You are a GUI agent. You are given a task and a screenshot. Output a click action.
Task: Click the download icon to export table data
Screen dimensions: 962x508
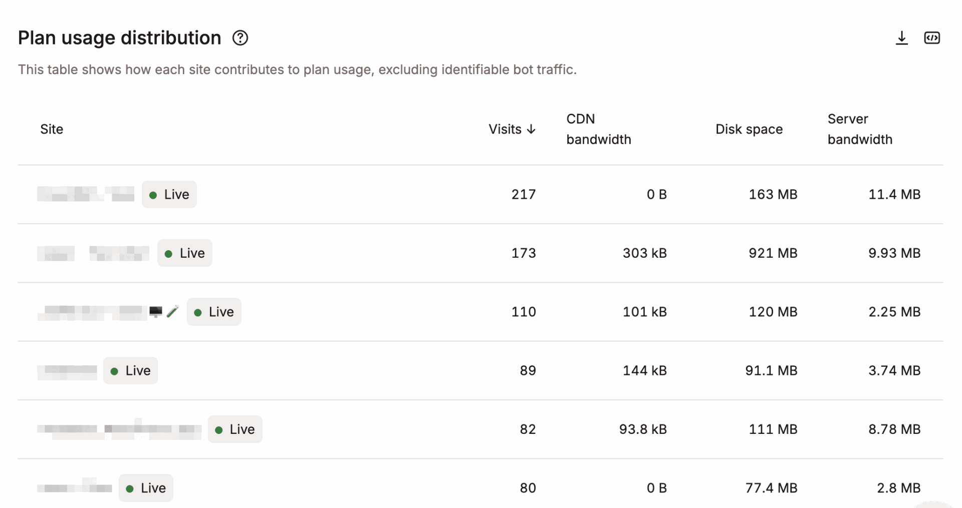coord(901,38)
